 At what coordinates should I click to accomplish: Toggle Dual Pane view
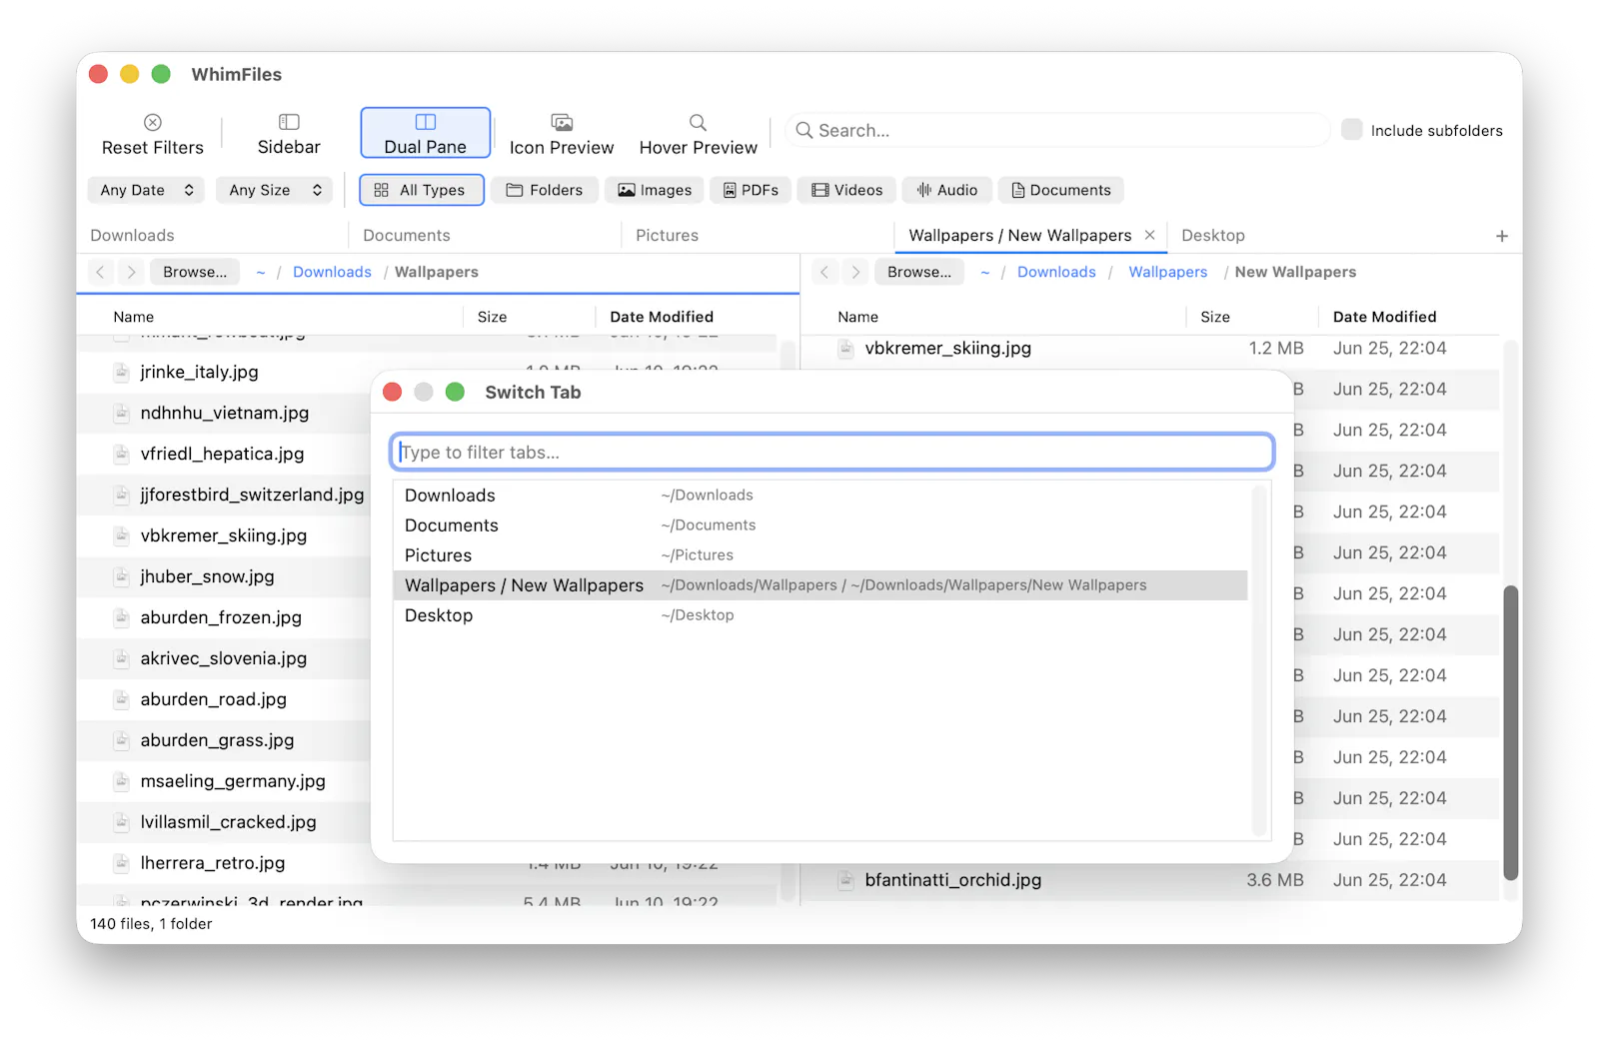pos(426,133)
